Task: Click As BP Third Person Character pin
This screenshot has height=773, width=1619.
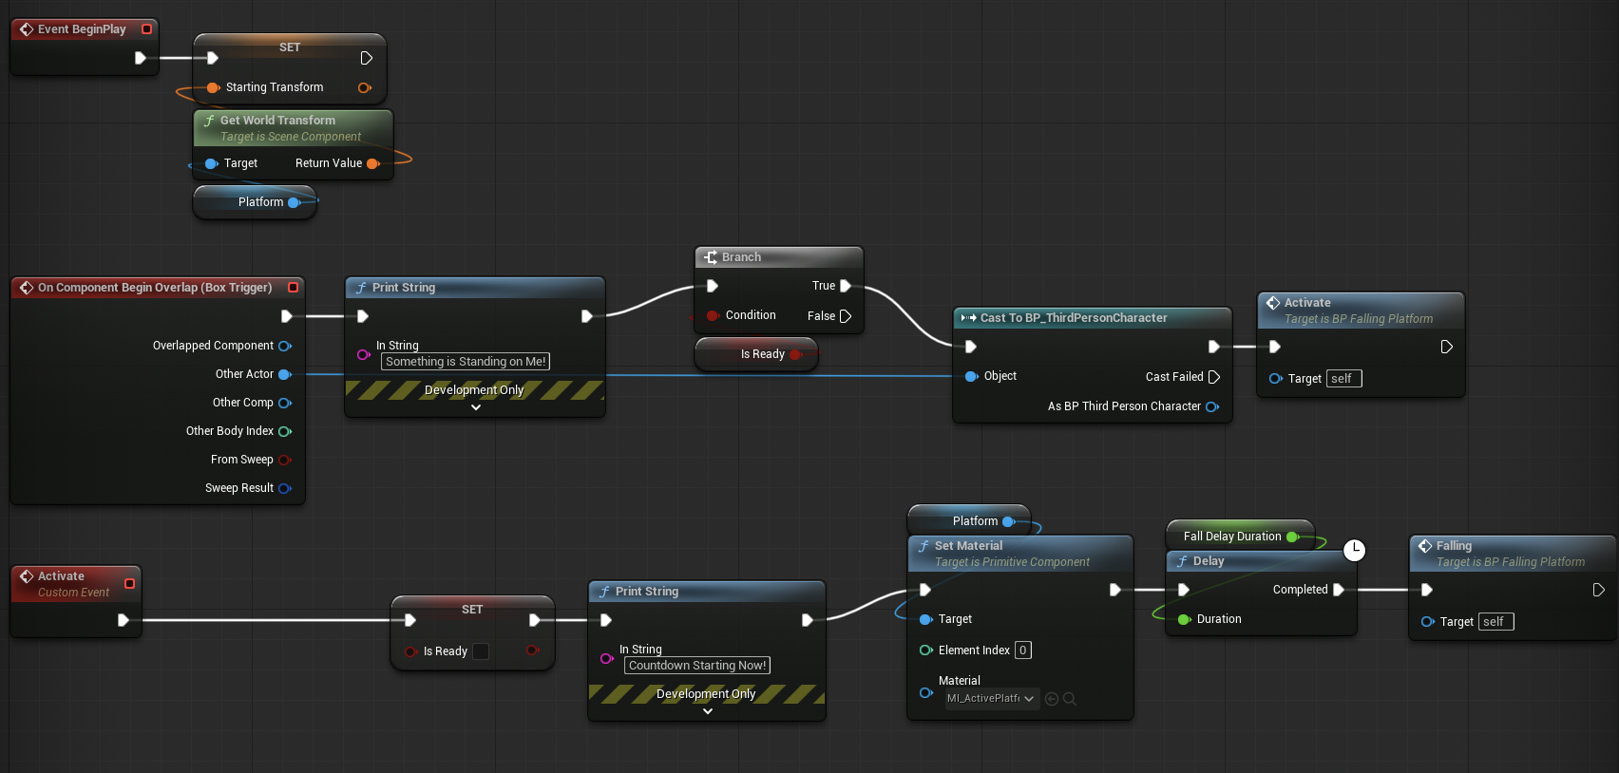Action: tap(1212, 406)
